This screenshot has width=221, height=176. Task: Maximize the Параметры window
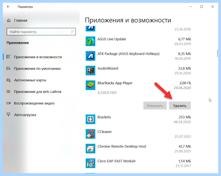(x=202, y=7)
